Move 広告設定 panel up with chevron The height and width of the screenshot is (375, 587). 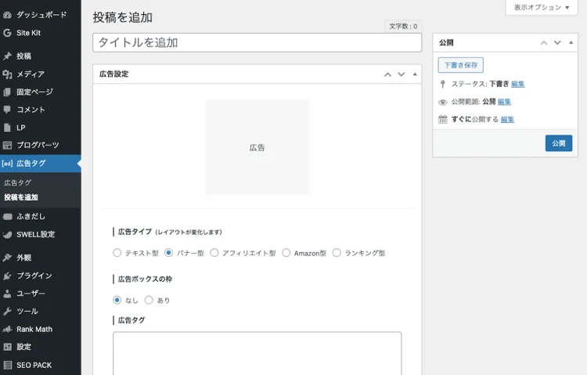(x=388, y=74)
